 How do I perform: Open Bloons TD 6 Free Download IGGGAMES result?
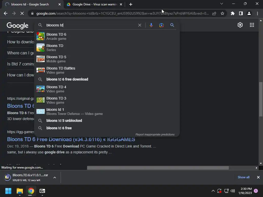click(71, 139)
